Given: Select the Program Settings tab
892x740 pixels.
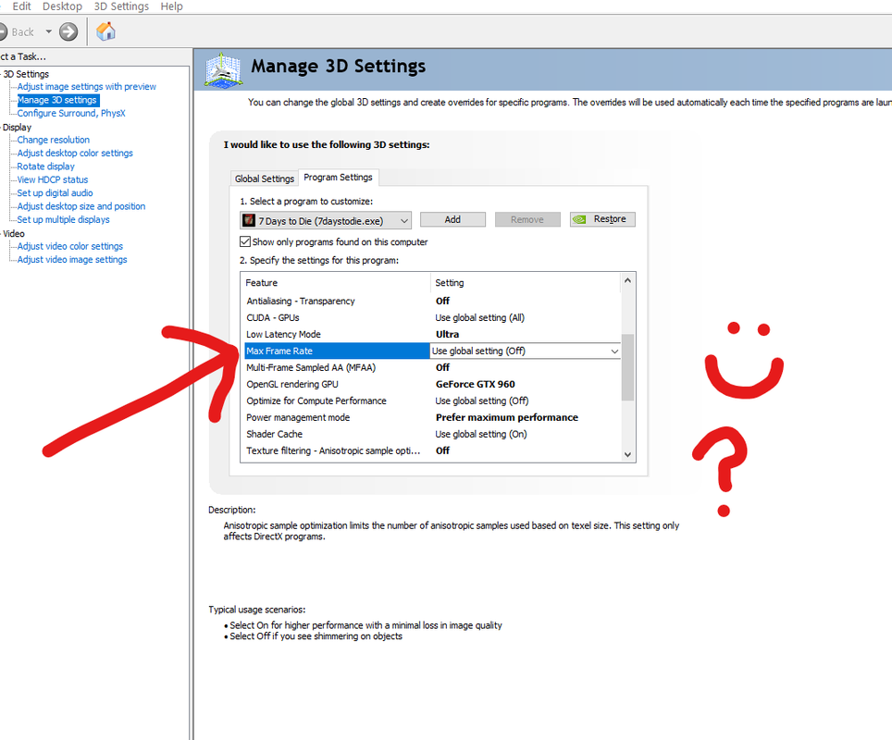Looking at the screenshot, I should (338, 178).
